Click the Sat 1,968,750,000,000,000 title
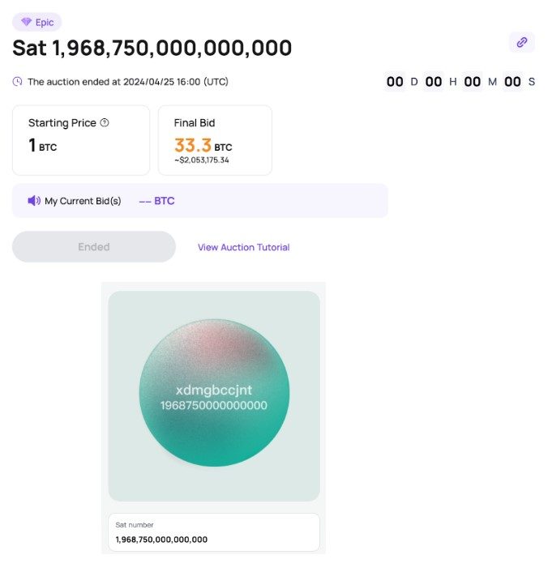The width and height of the screenshot is (548, 572). (152, 48)
